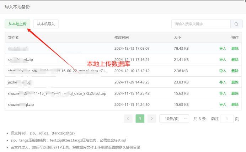The image size is (246, 152).
Task: Delete the 78.43 KB backup file
Action: [235, 48]
